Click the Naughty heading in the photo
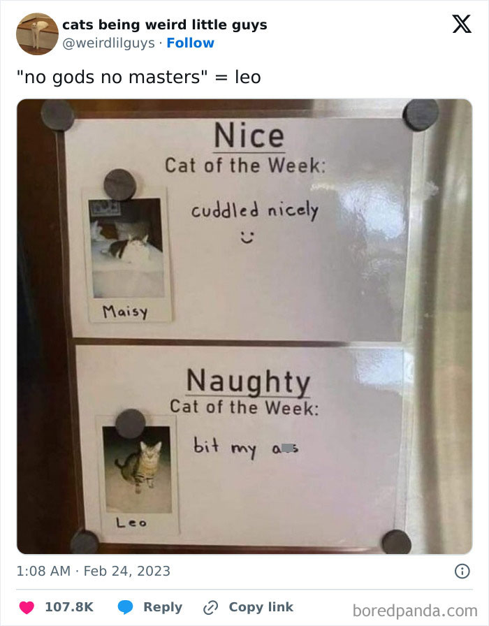 pyautogui.click(x=248, y=381)
